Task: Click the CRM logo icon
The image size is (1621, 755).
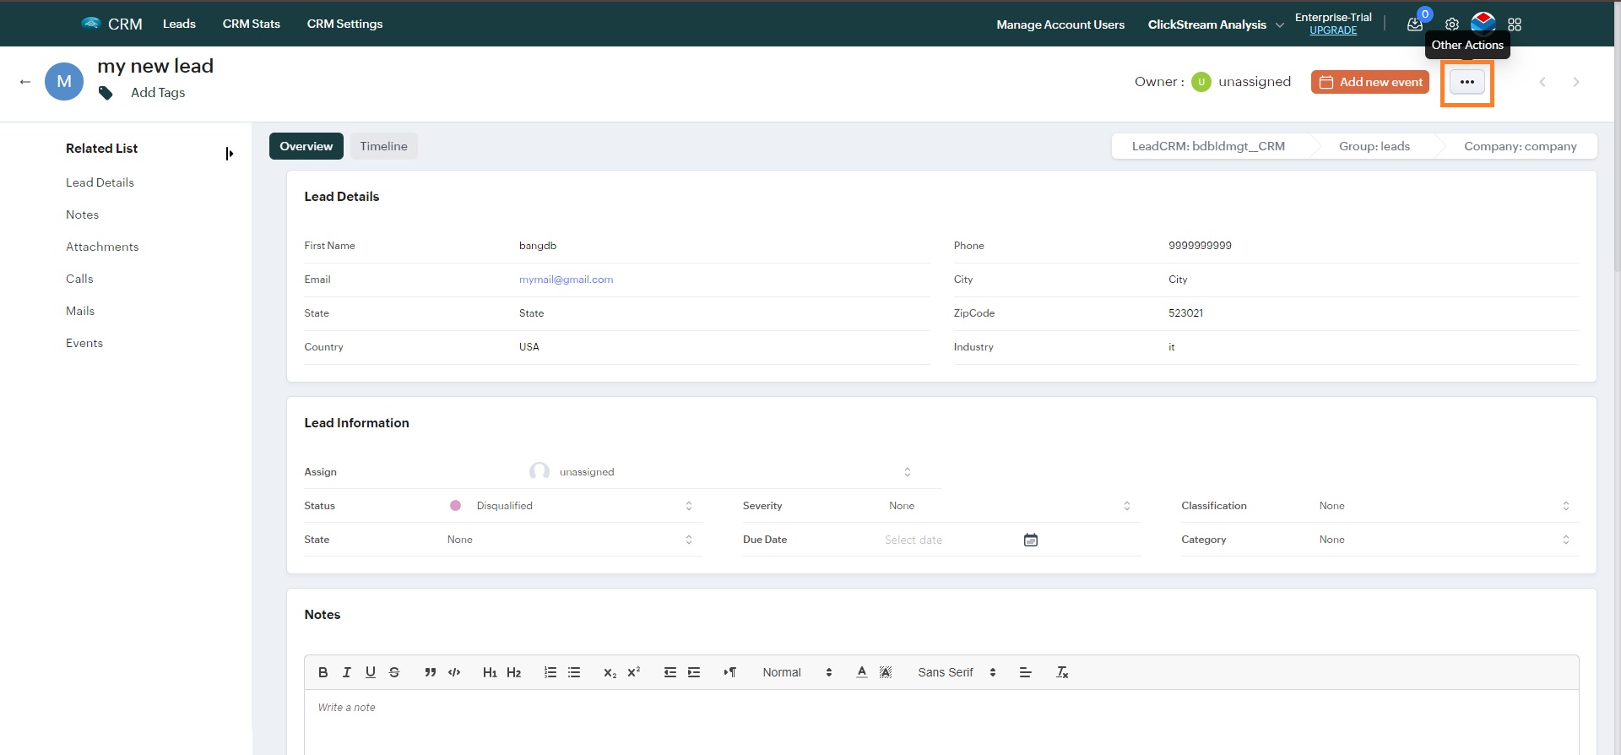Action: coord(90,24)
